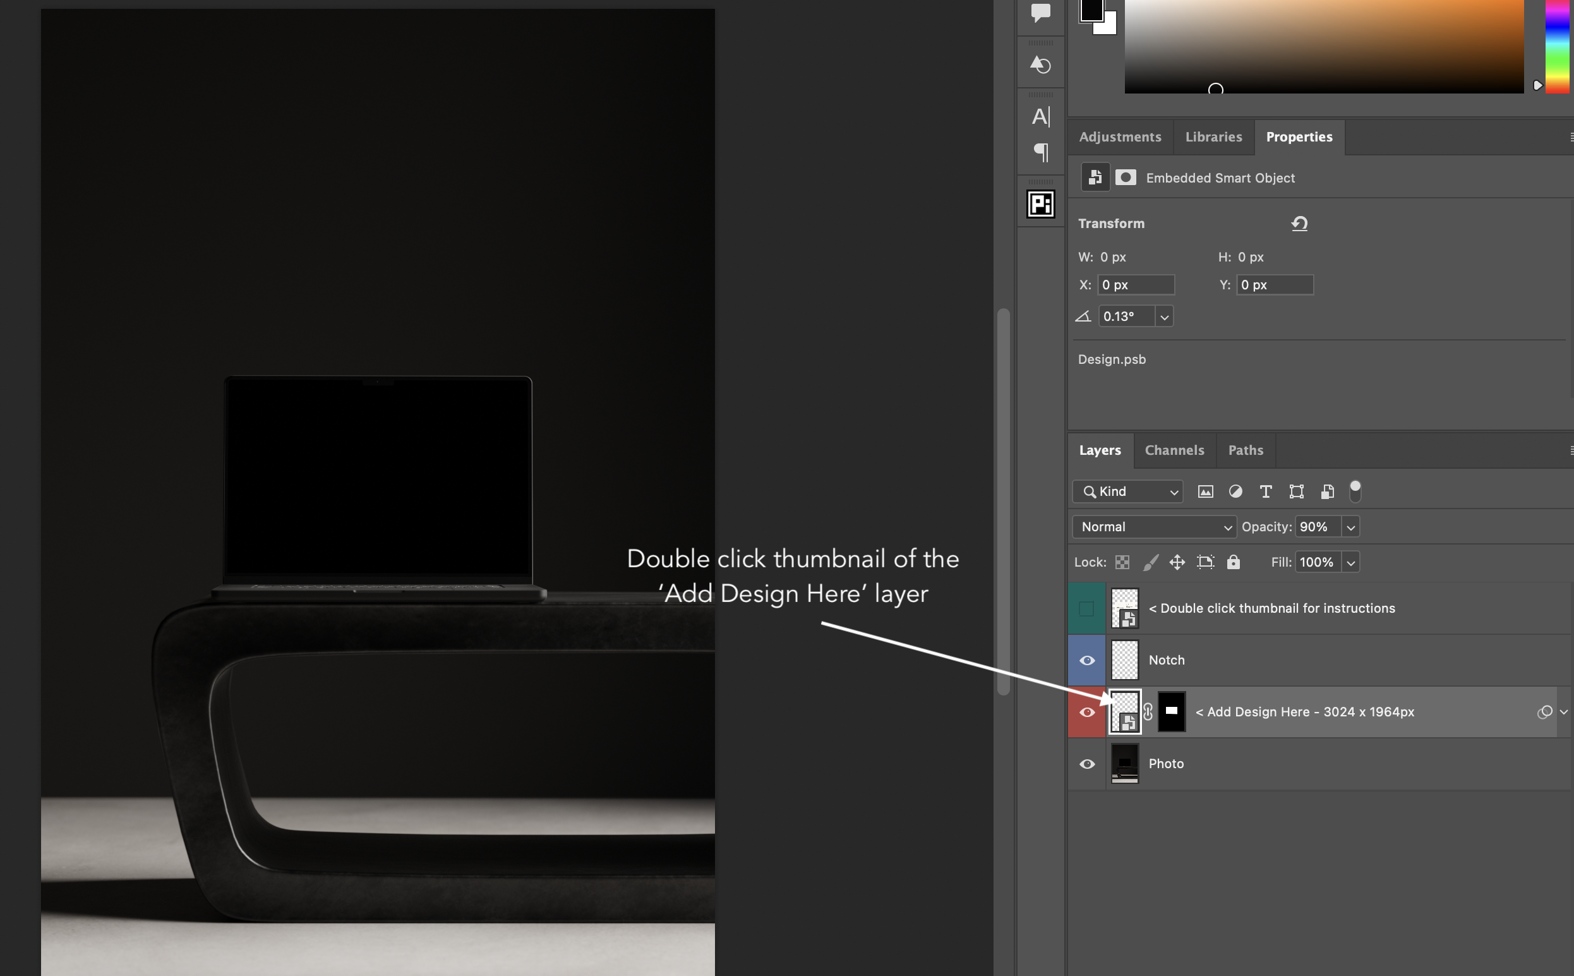
Task: Switch to the Channels tab
Action: pos(1174,450)
